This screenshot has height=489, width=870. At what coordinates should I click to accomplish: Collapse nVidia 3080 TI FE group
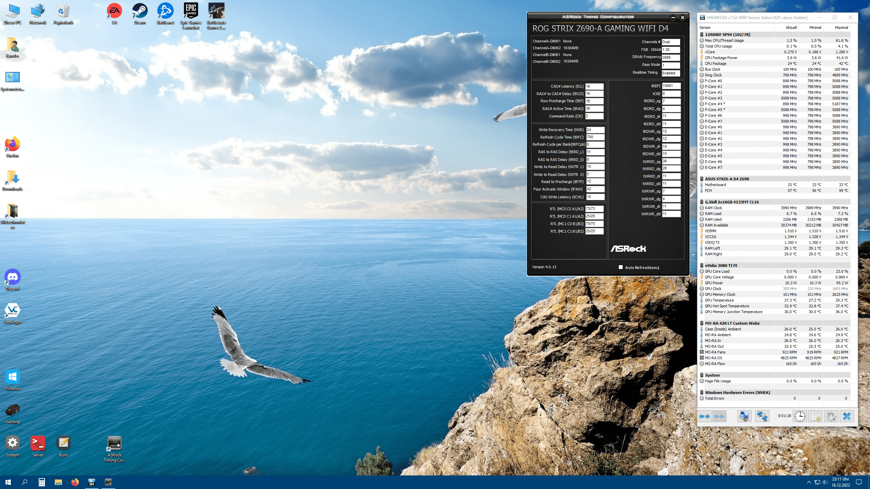click(x=702, y=265)
